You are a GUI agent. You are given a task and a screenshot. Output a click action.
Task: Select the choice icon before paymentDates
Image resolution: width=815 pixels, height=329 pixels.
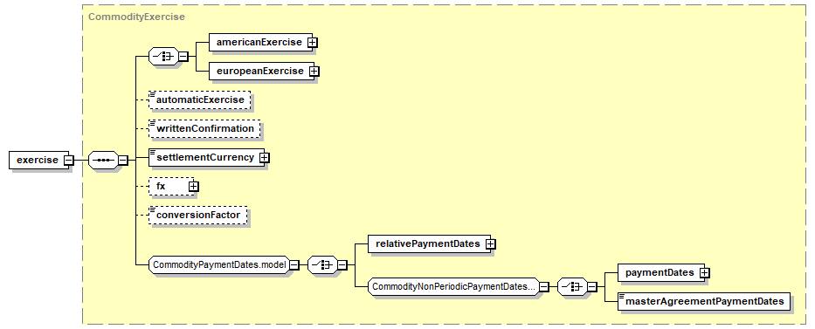pos(572,286)
